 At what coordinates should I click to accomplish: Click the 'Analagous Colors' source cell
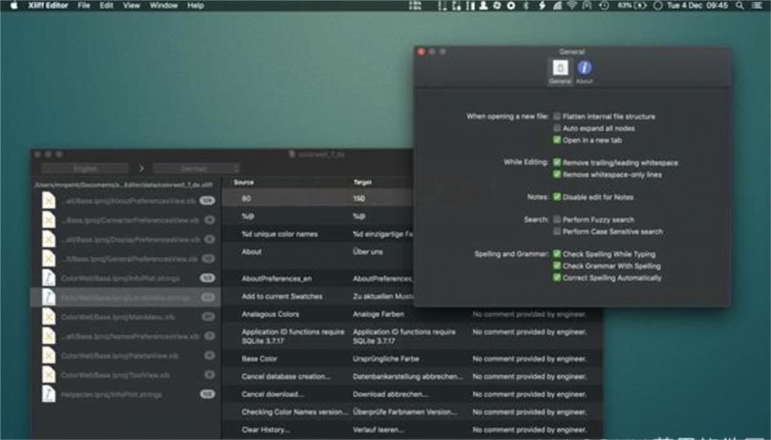[271, 314]
